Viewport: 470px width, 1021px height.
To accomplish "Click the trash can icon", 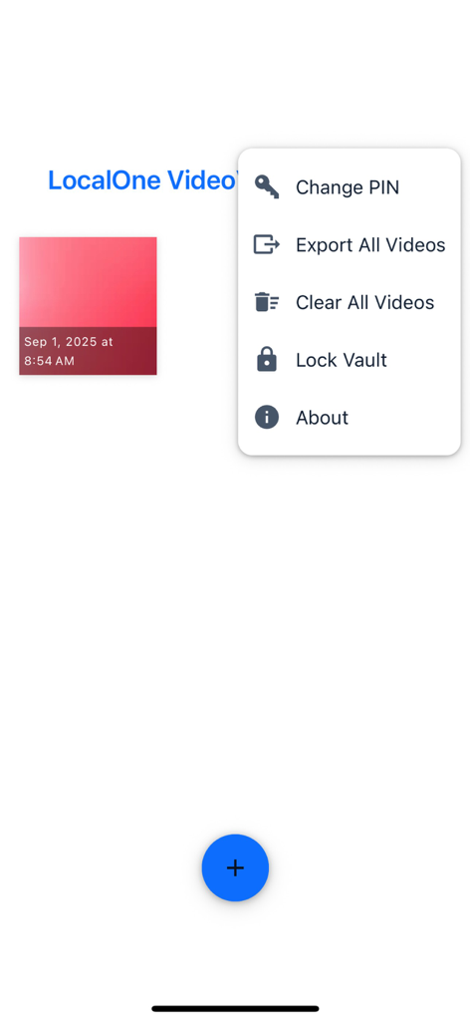I will (x=267, y=302).
